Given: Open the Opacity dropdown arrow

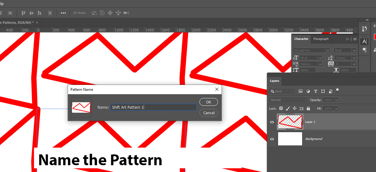Looking at the screenshot, I should (x=336, y=100).
